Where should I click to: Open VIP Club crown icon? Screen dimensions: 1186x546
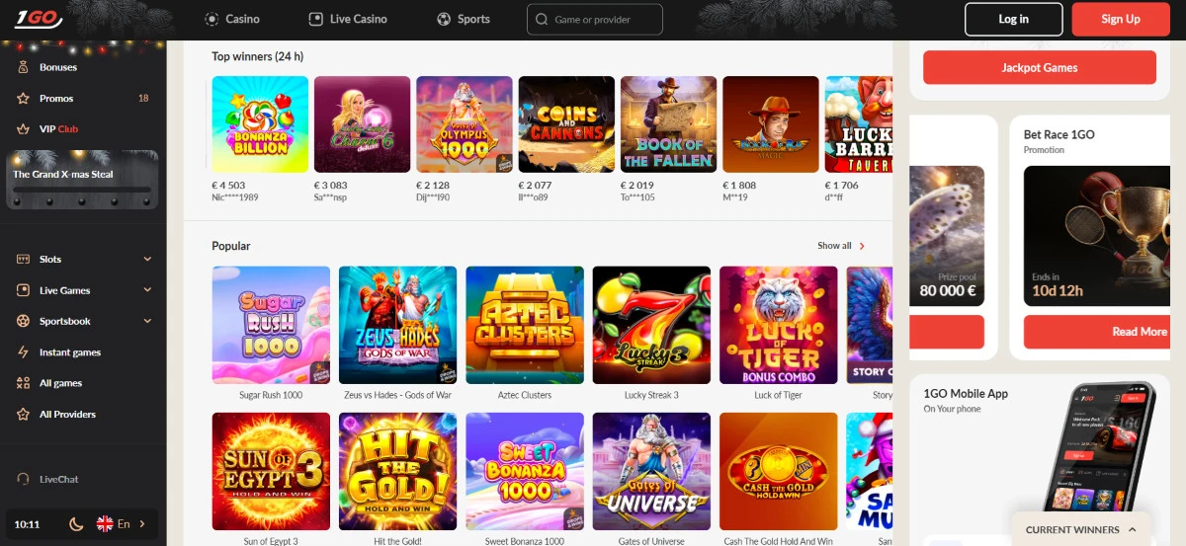(x=23, y=128)
